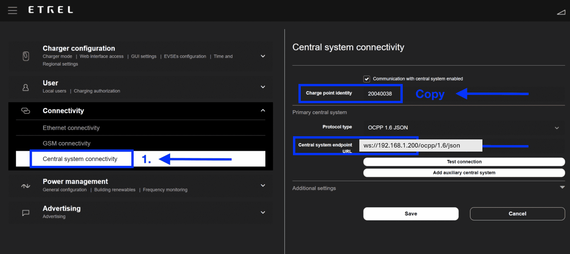Open EVSEs configuration link

coord(185,56)
